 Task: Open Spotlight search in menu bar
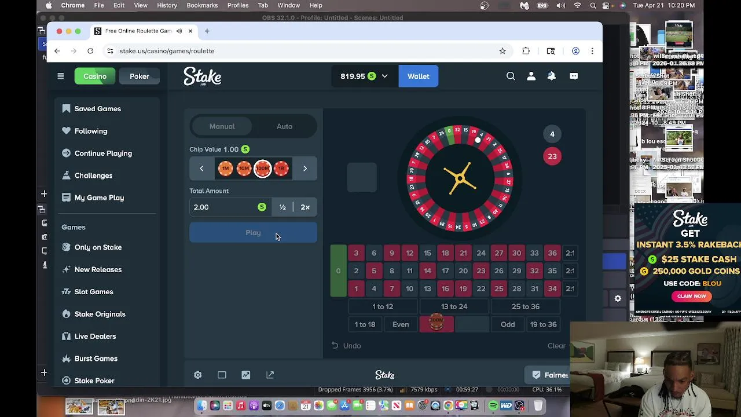[593, 5]
